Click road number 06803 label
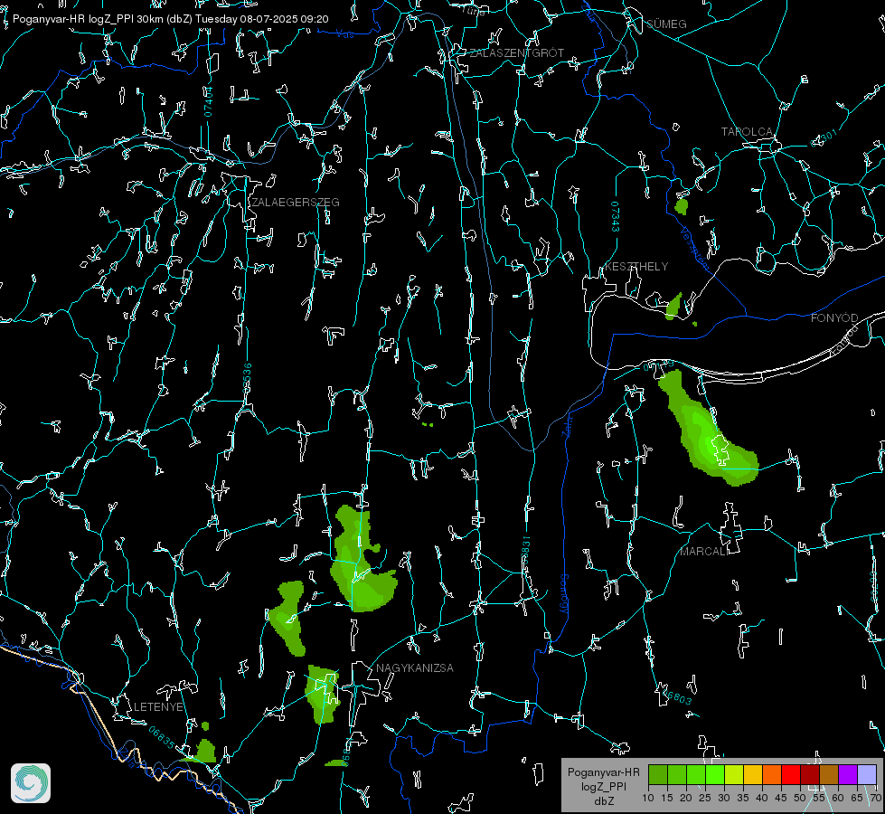885x814 pixels. click(677, 697)
